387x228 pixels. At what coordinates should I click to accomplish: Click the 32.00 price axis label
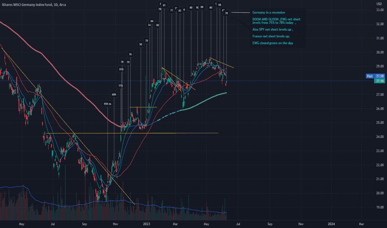point(380,24)
